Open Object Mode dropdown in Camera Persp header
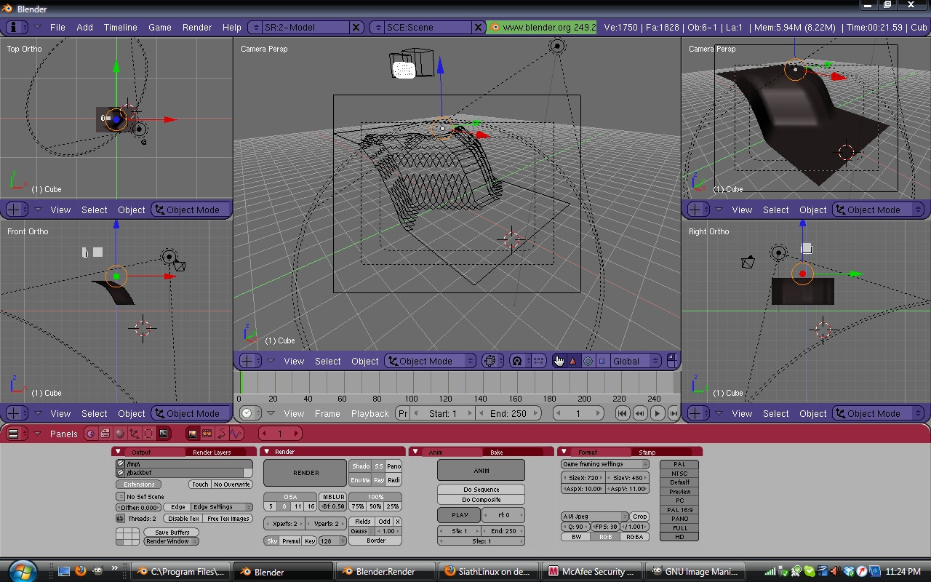 click(x=430, y=361)
